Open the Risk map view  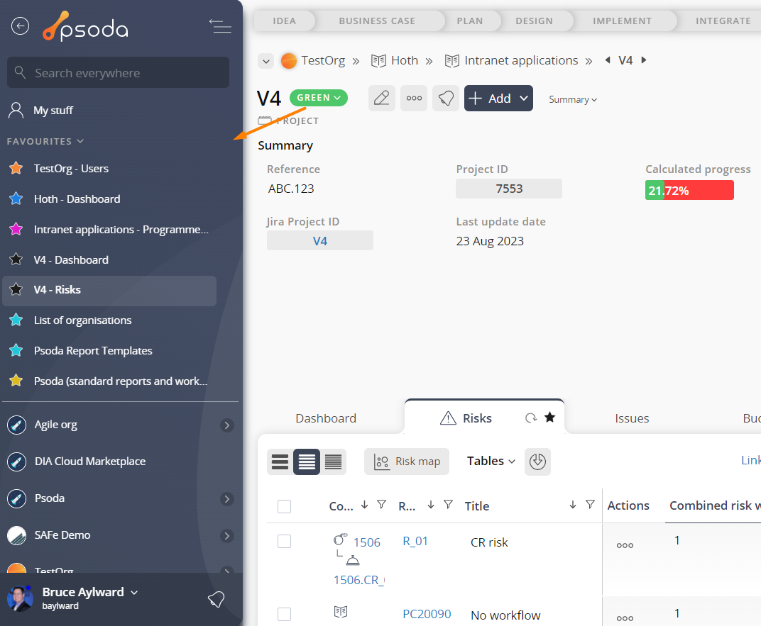point(407,462)
